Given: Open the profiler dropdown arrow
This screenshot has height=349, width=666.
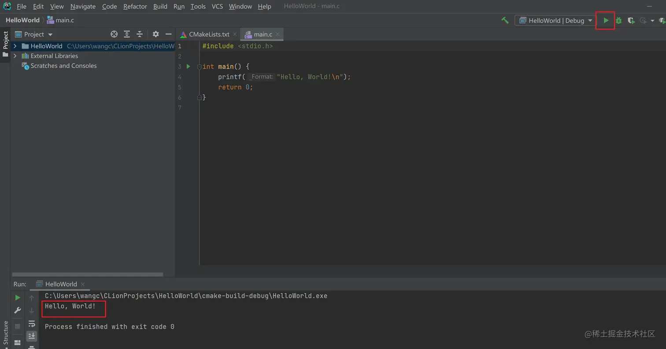Looking at the screenshot, I should coord(652,21).
